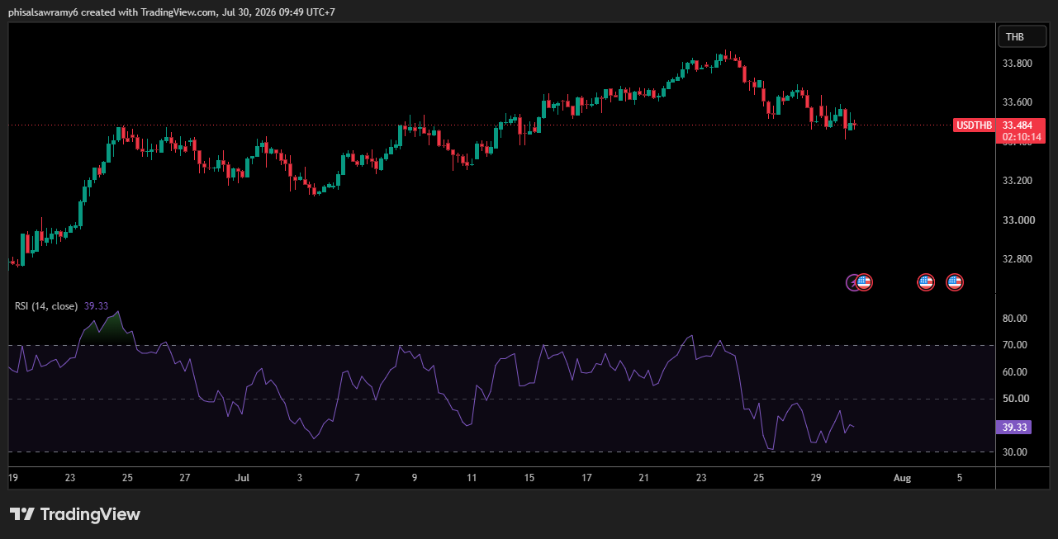Viewport: 1058px width, 539px height.
Task: Click the purple lightning bolt event icon
Action: pyautogui.click(x=853, y=282)
